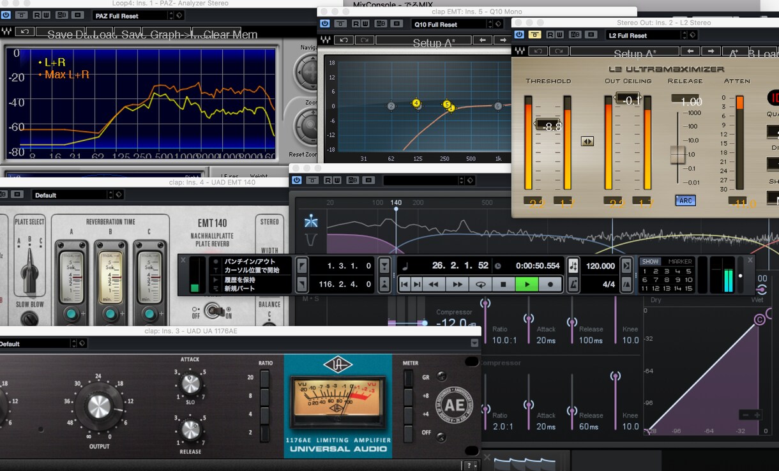Viewport: 779px width, 471px height.
Task: Open Q10 Full Reset preset dropdown
Action: click(457, 24)
